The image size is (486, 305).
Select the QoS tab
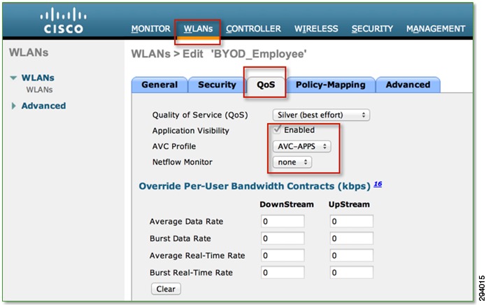click(x=266, y=85)
